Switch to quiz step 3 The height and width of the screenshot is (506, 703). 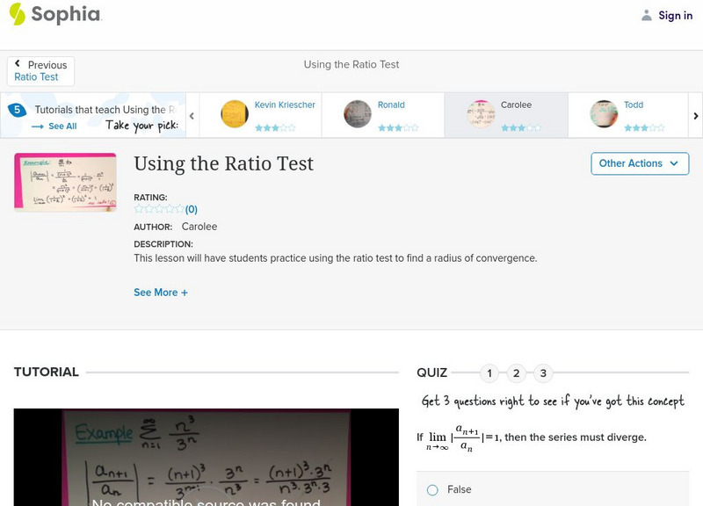(x=543, y=372)
